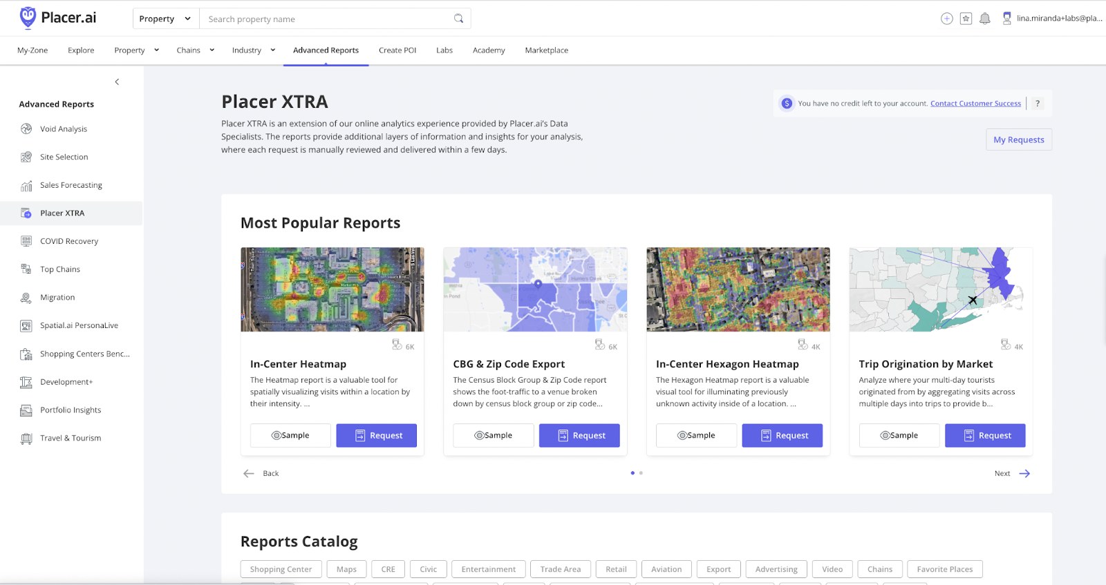
Task: Open the Create POI tab
Action: 397,50
